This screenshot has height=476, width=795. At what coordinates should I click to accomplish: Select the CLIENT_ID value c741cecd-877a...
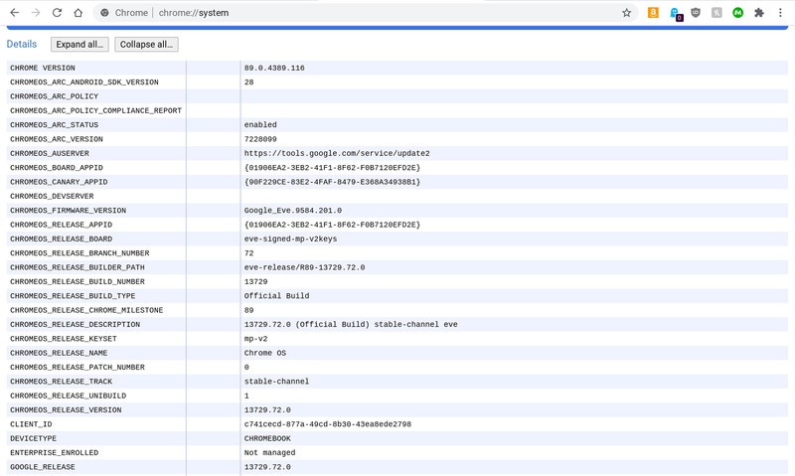(328, 424)
